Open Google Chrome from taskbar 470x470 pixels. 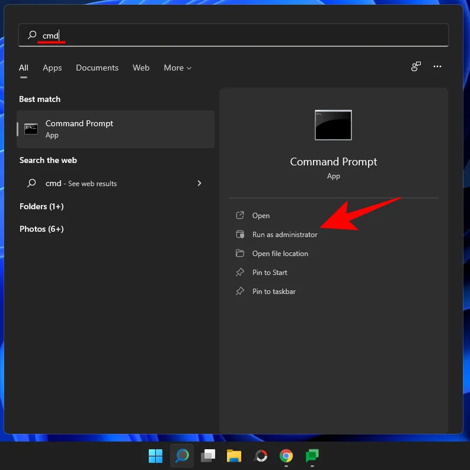[286, 456]
